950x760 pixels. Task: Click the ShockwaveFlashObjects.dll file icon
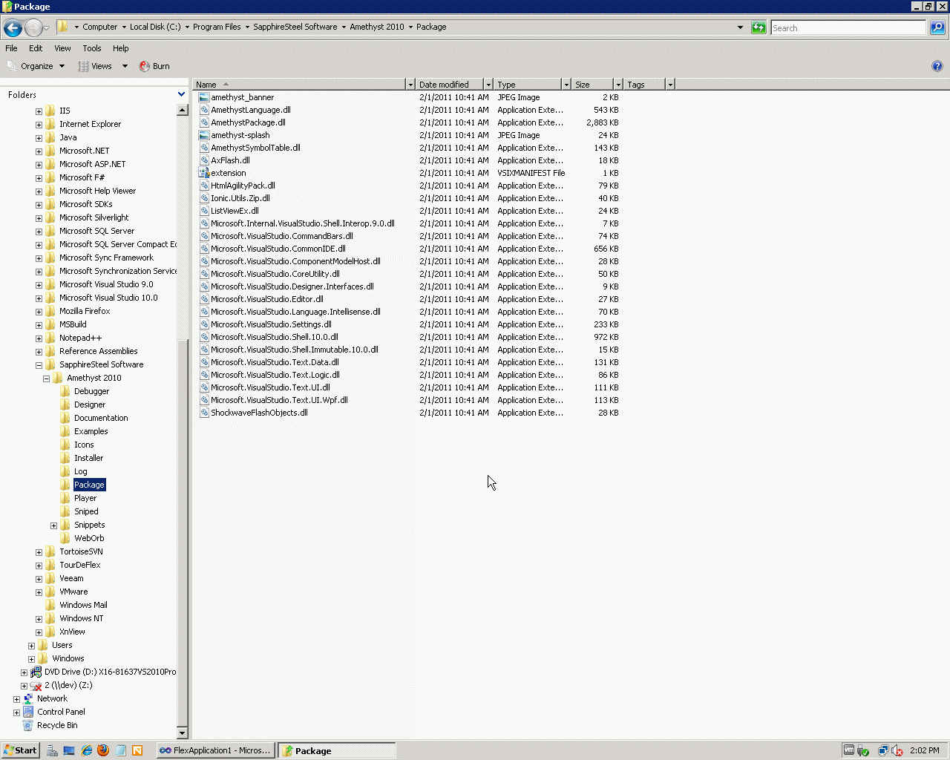[x=204, y=413]
